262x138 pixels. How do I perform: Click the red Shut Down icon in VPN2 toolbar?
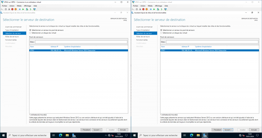click(12, 9)
